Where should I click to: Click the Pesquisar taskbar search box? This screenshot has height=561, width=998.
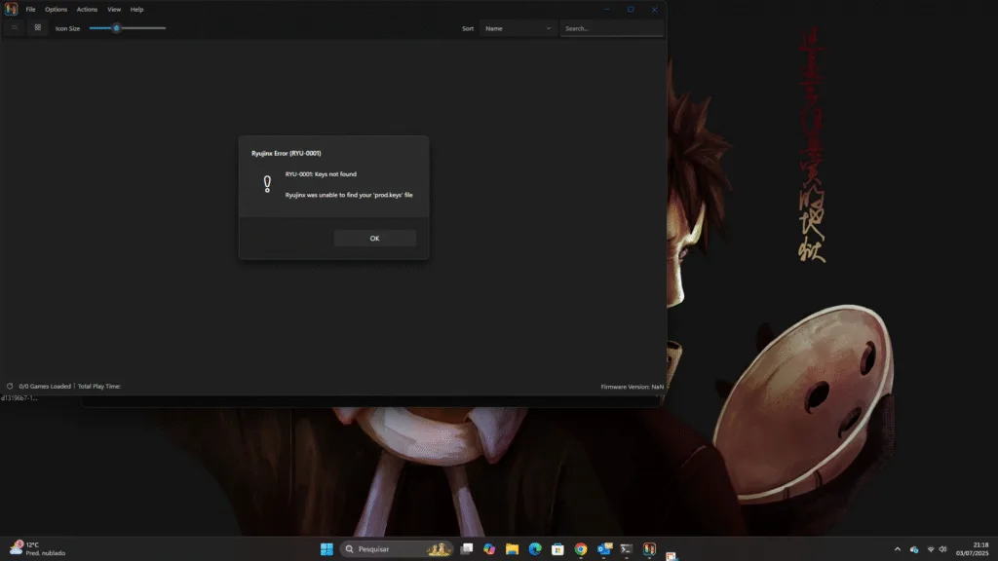397,549
